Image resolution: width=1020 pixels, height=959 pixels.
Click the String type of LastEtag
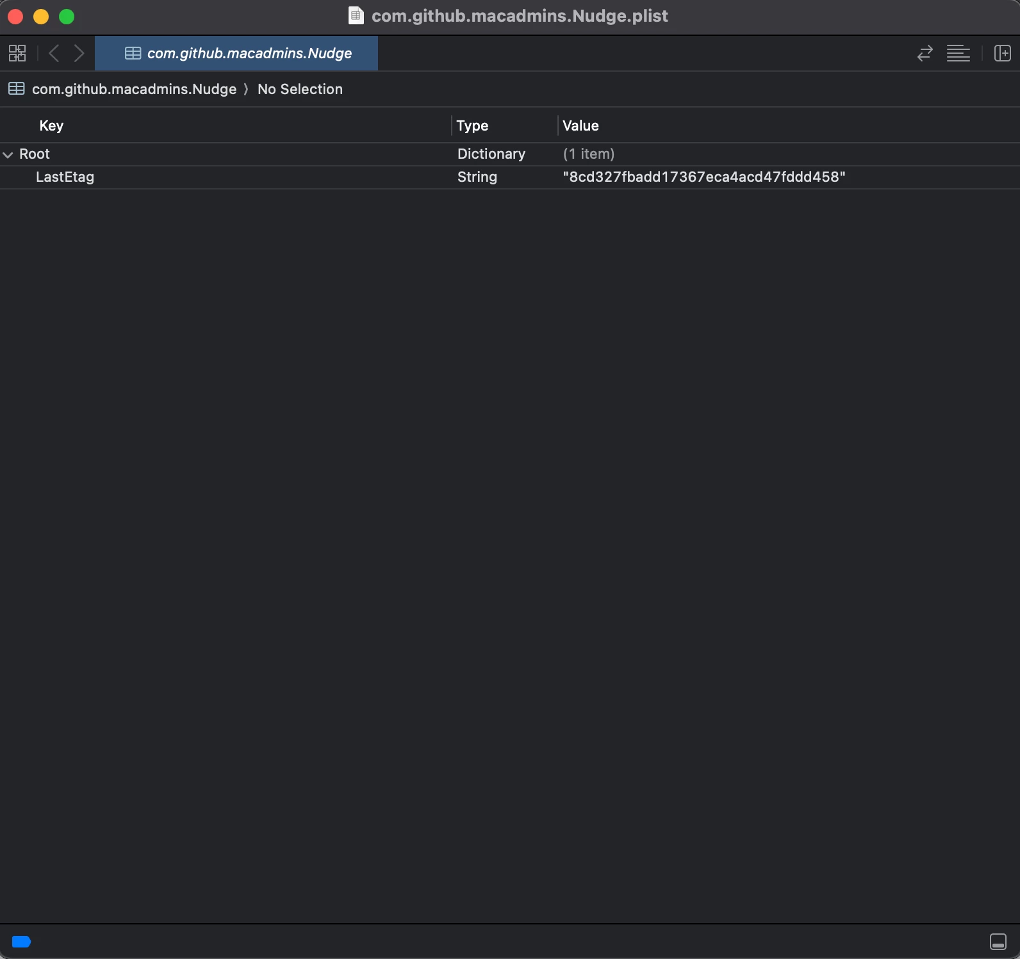[x=477, y=177]
